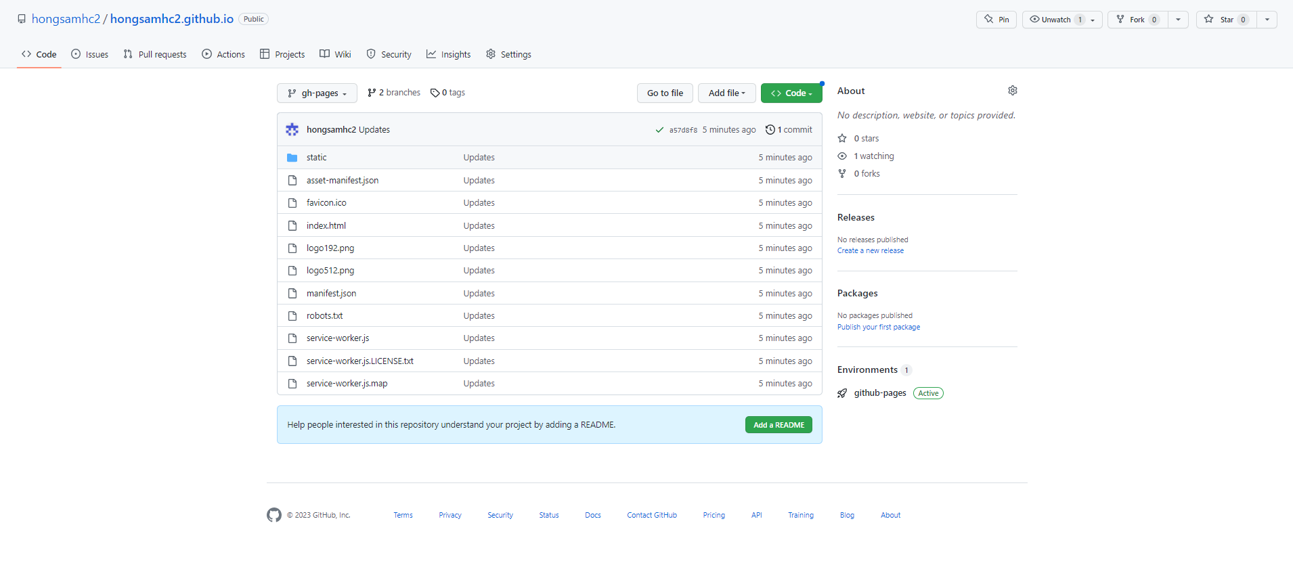Click the GitHub logo in the footer

[x=273, y=515]
